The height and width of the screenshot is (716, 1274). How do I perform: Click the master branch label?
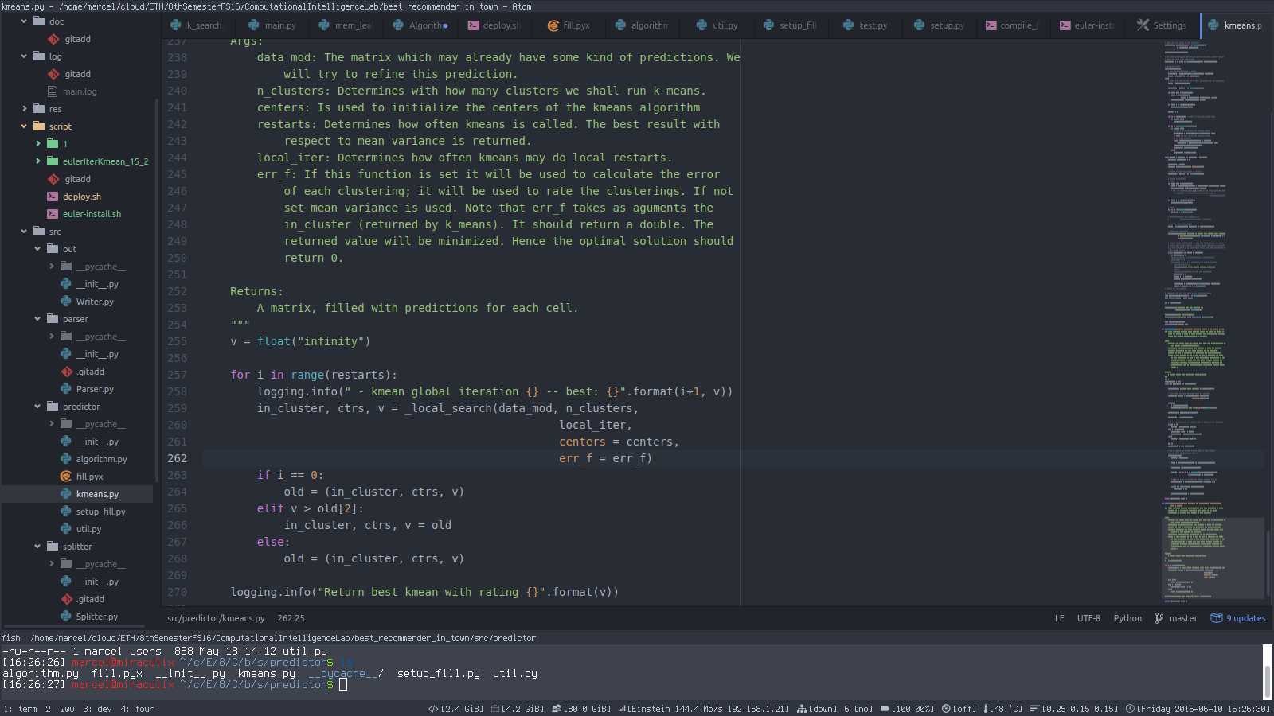(1183, 618)
